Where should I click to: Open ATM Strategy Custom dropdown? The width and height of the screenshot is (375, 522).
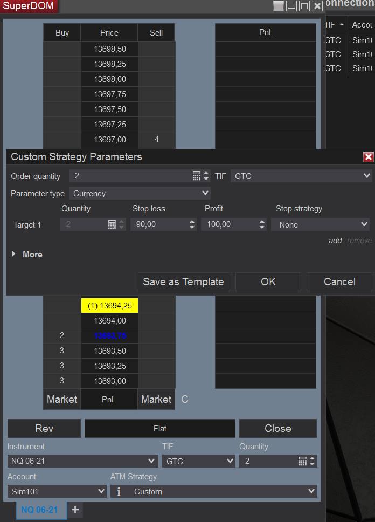(x=213, y=491)
